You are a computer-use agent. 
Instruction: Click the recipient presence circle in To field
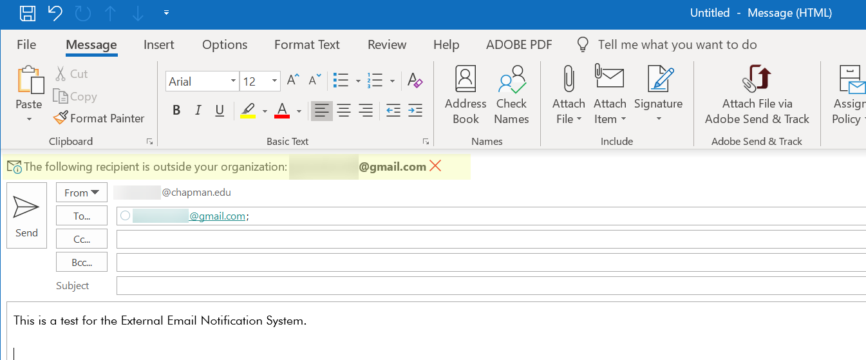(125, 216)
